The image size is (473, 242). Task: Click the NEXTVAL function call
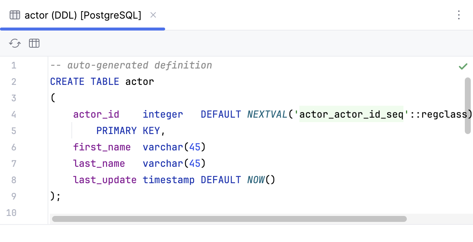pyautogui.click(x=268, y=114)
